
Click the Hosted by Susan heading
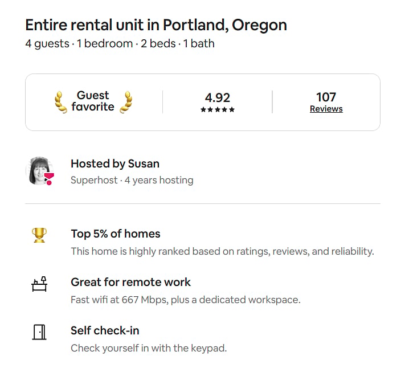(115, 163)
